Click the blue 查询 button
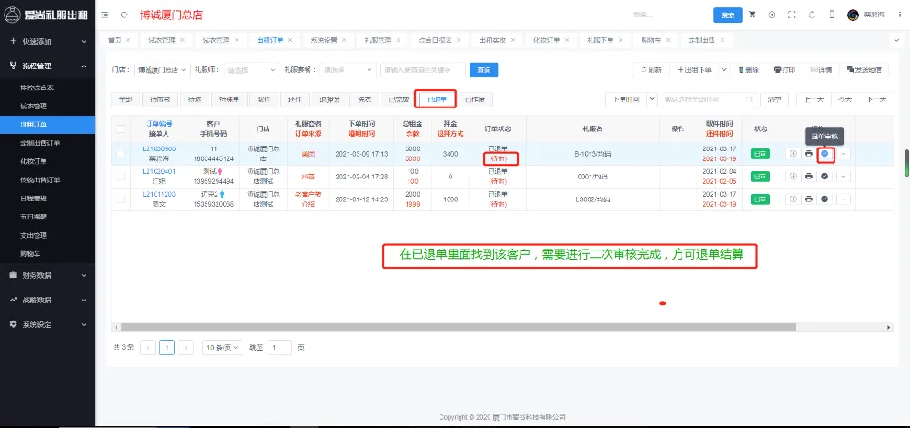Image resolution: width=910 pixels, height=428 pixels. point(483,69)
